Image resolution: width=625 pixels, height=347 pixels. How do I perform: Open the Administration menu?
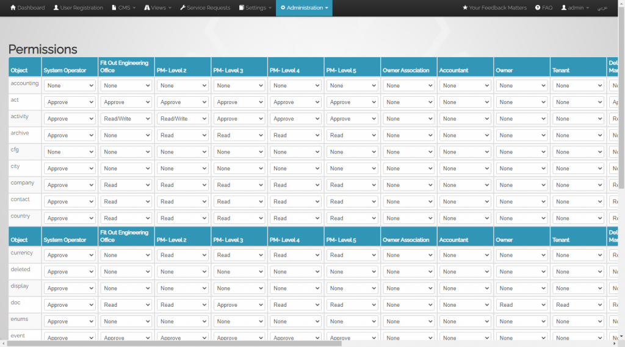coord(304,8)
